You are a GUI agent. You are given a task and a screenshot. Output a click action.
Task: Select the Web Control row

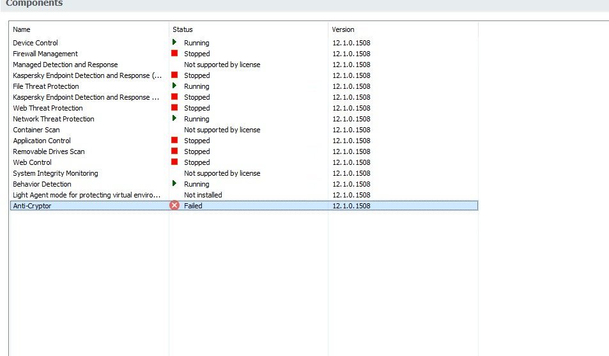point(244,162)
